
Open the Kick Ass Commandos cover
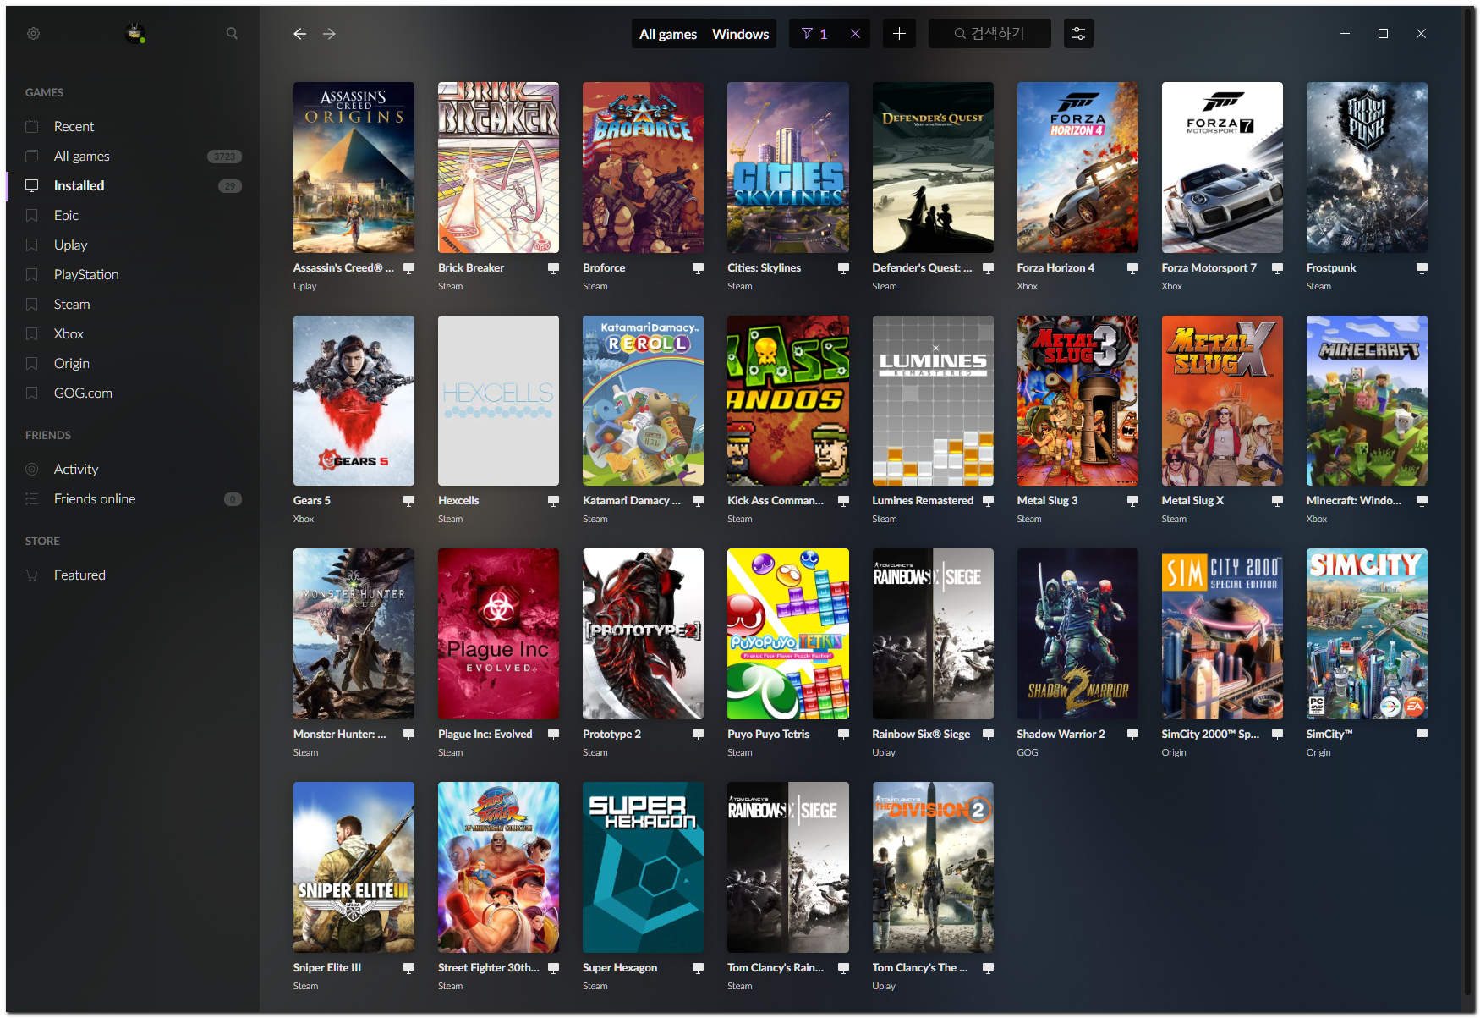point(788,401)
